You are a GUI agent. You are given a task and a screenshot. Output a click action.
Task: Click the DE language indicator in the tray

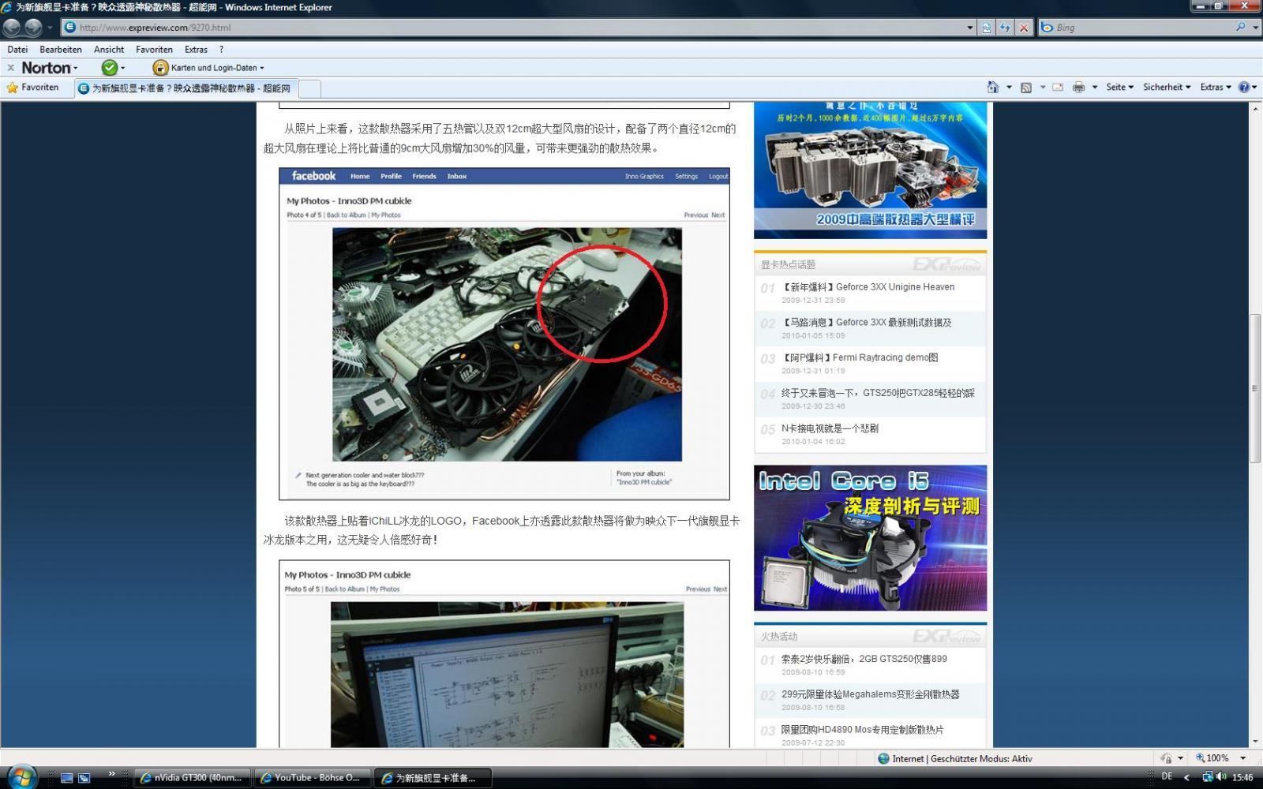tap(1167, 777)
